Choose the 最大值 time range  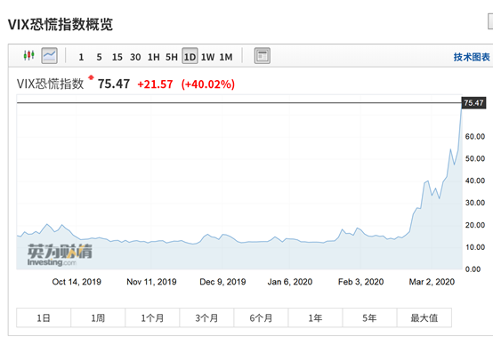424,317
